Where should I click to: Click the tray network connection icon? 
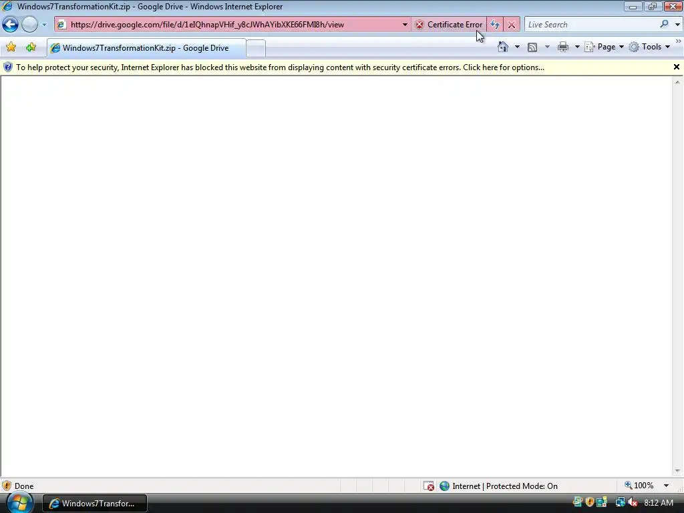pyautogui.click(x=620, y=502)
